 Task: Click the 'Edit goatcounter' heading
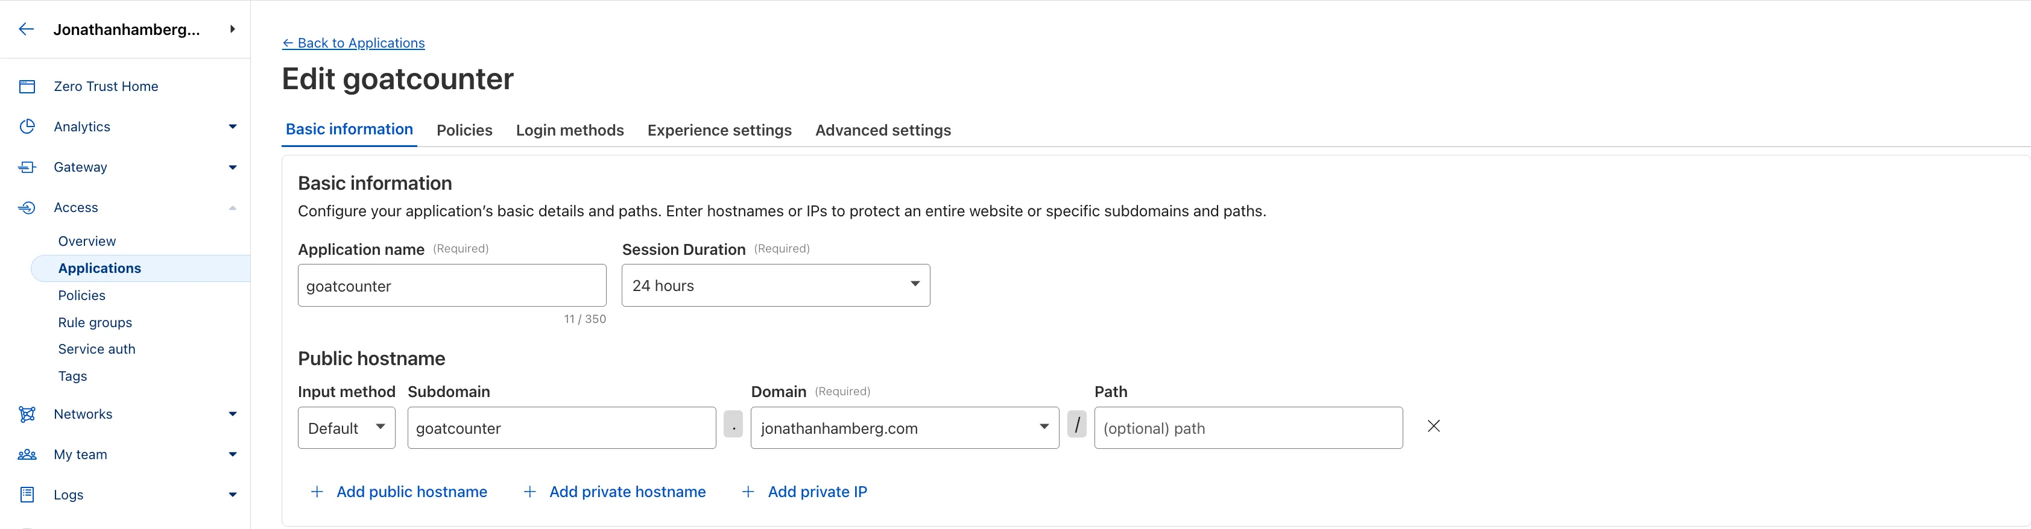tap(397, 80)
